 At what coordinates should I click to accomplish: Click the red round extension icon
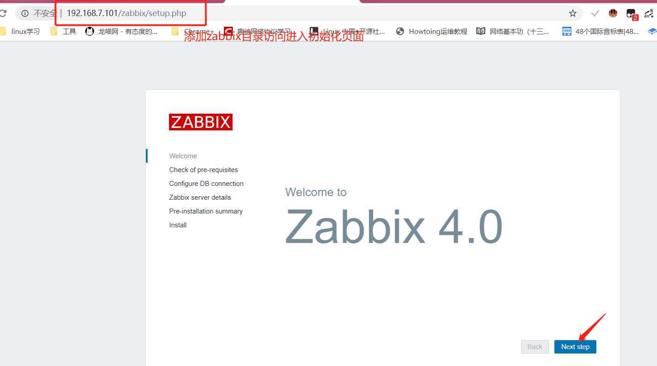coord(613,13)
